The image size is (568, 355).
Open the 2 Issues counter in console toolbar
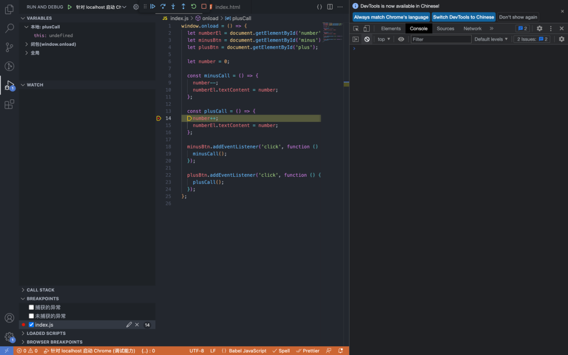pyautogui.click(x=532, y=39)
